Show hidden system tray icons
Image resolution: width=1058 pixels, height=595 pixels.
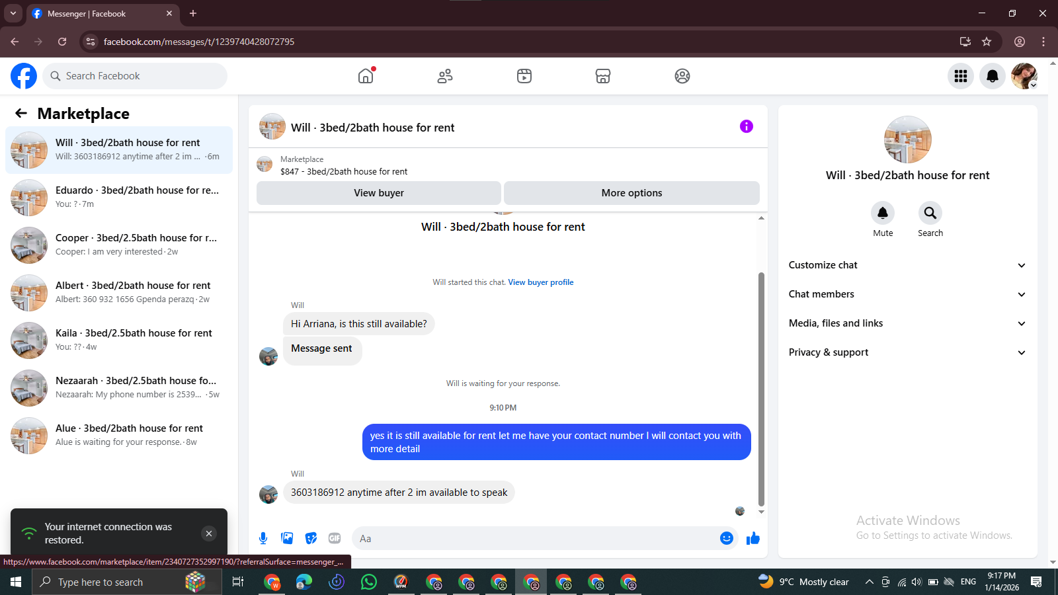tap(870, 582)
